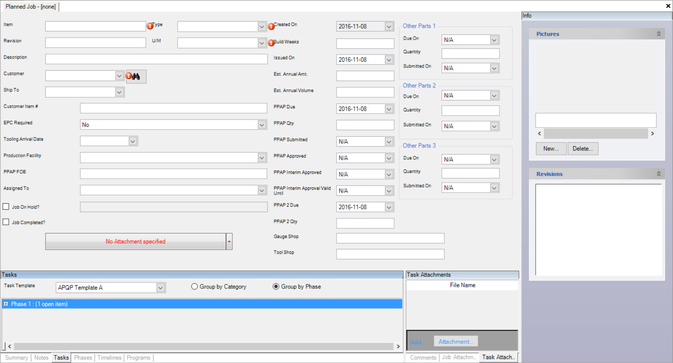The width and height of the screenshot is (673, 363).
Task: Switch to the Job Attachm.. tab
Action: 459,357
